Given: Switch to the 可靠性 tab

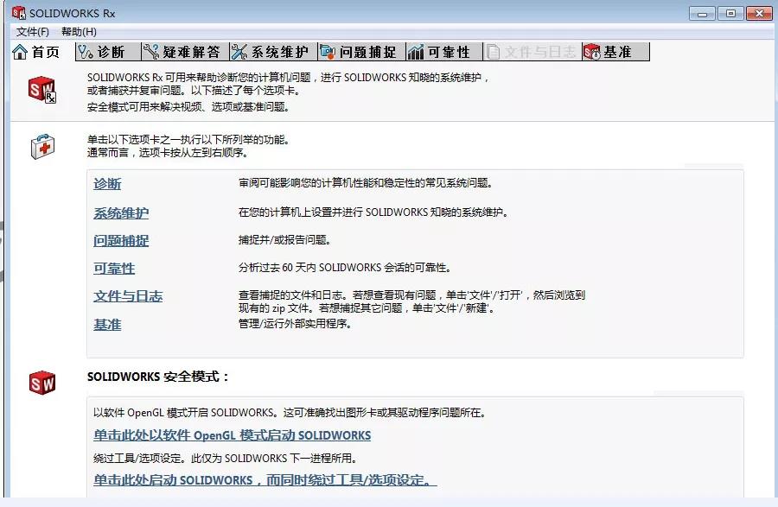Looking at the screenshot, I should click(444, 52).
